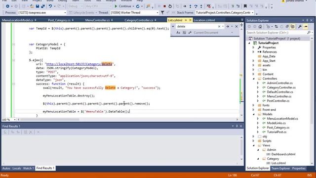316x178 pixels.
Task: Open the Team Explorer tab
Action: 280,168
